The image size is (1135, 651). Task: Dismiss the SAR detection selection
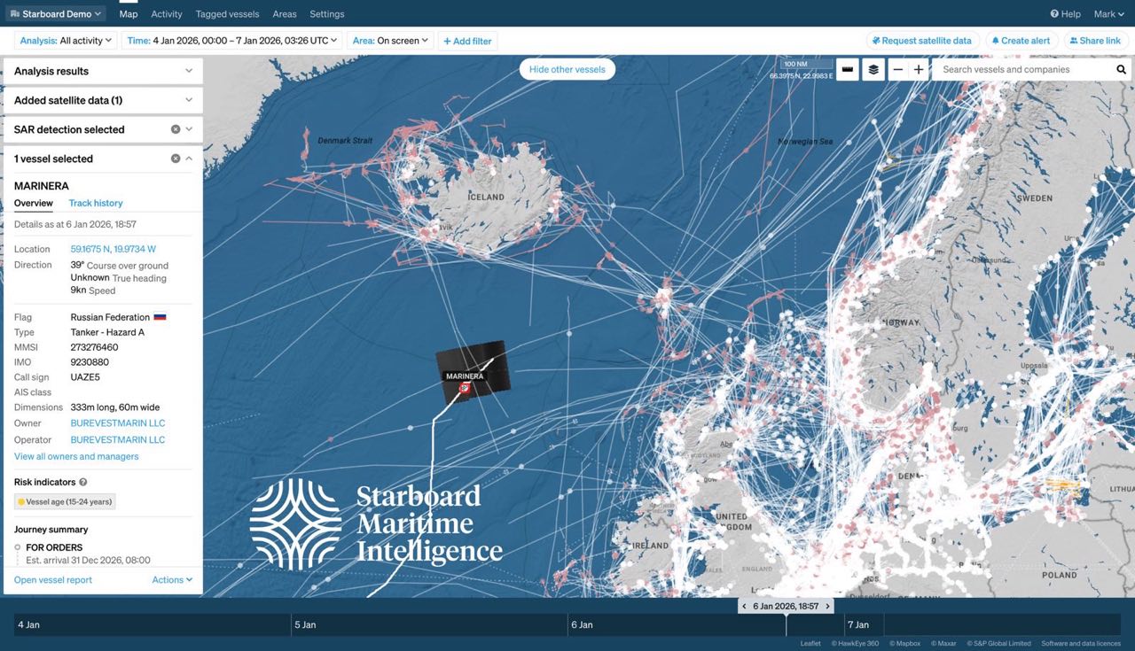[176, 129]
